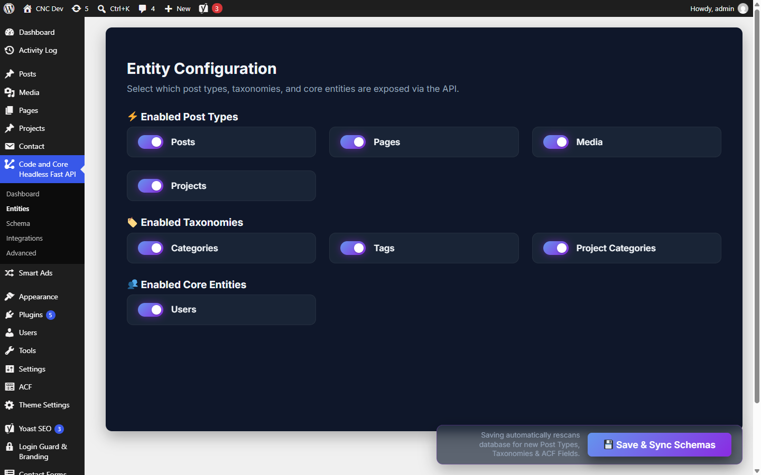The width and height of the screenshot is (761, 475).
Task: Click the scrollbar down arrow
Action: [757, 471]
